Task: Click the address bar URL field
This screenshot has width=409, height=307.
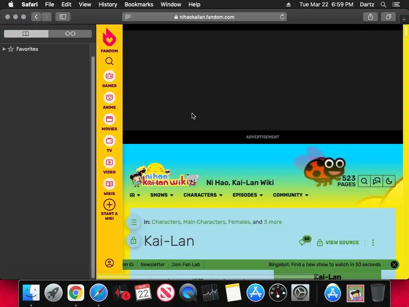Action: (204, 17)
